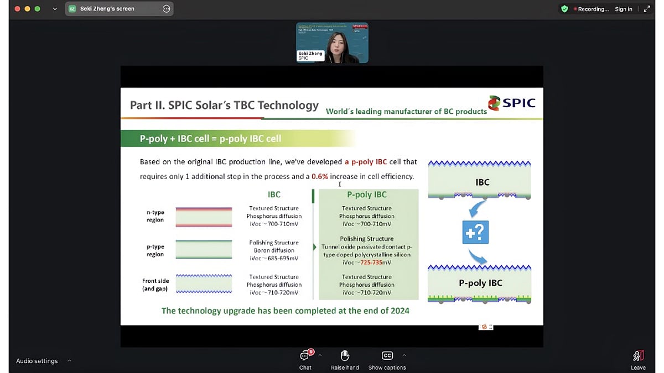Select Seki Zheng's speaker video thumbnail
The image size is (664, 373).
click(332, 43)
